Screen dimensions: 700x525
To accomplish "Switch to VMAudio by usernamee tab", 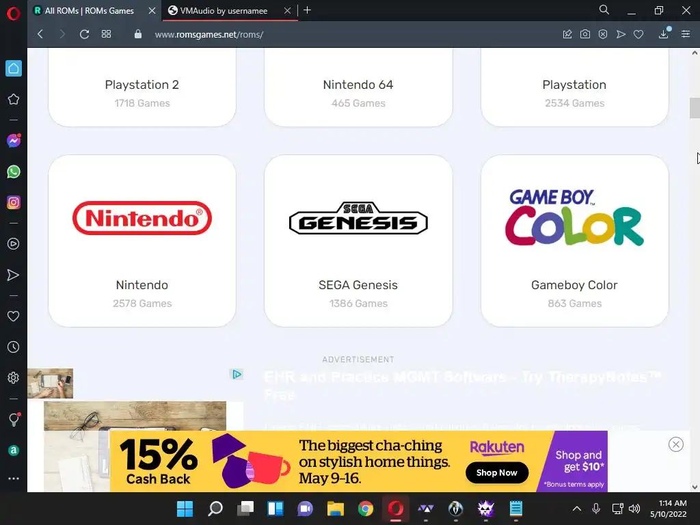I will pyautogui.click(x=224, y=11).
